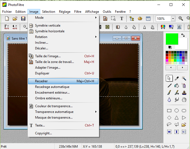Choose the rectangle selection shape
The width and height of the screenshot is (190, 149).
pyautogui.click(x=169, y=110)
